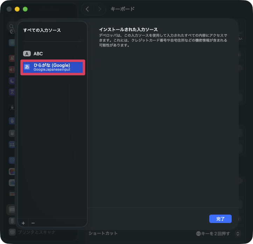This screenshot has width=253, height=244.
Task: Select ひらがな (Google) input source
Action: (52, 67)
